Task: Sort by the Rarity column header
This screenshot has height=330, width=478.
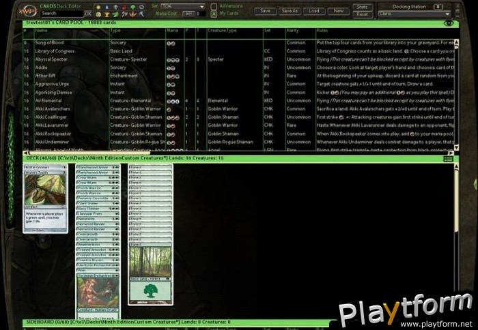Action: click(x=293, y=31)
